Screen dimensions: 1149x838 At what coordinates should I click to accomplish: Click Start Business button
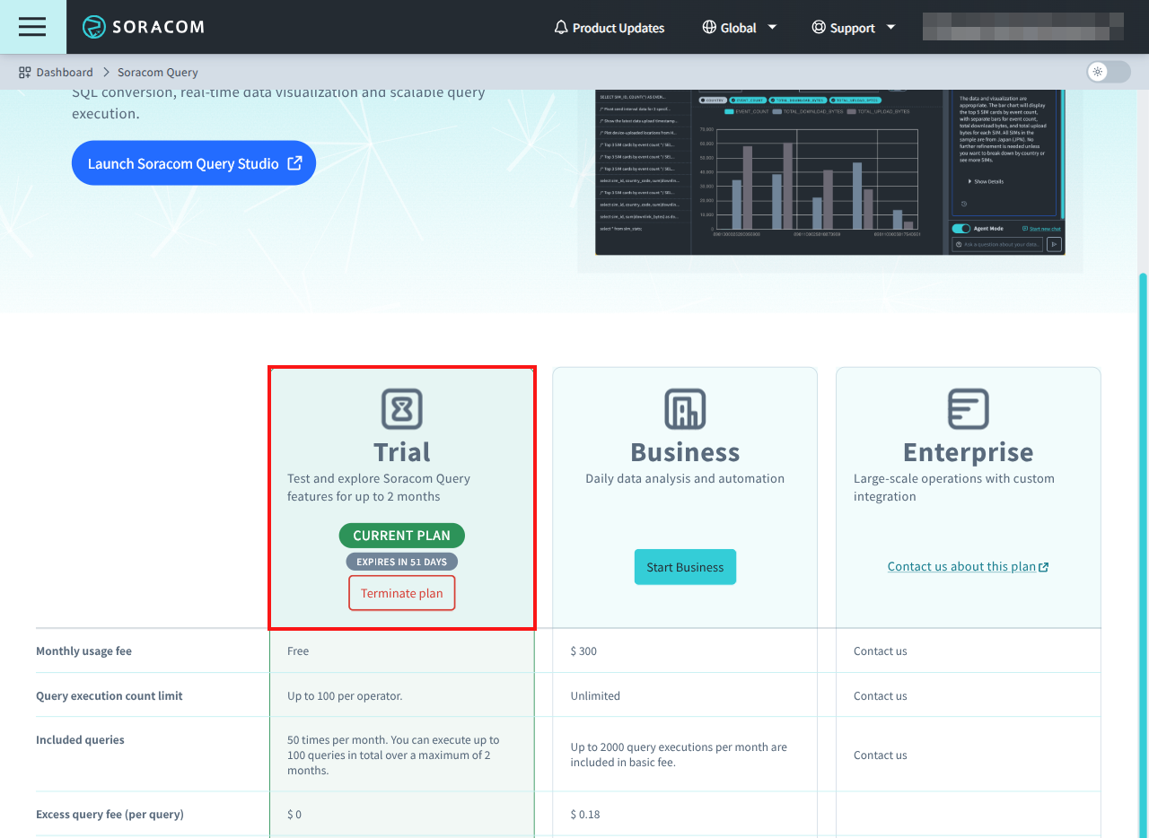[685, 567]
